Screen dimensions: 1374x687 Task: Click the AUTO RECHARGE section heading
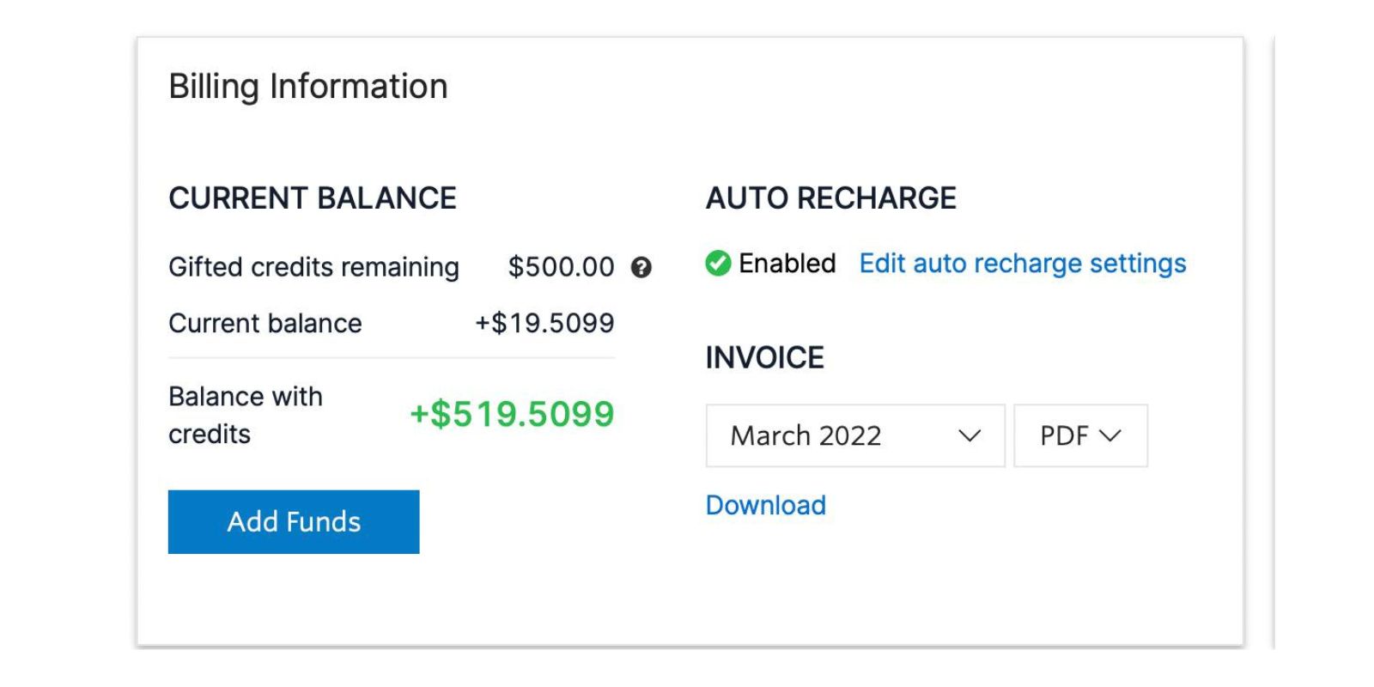click(831, 198)
